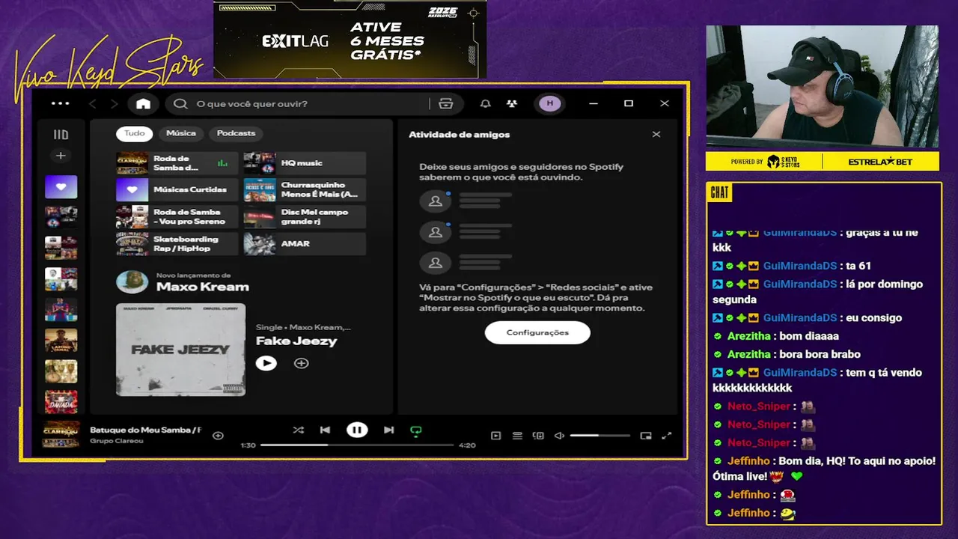This screenshot has height=539, width=958.
Task: Select the 'Música' filter chip
Action: pyautogui.click(x=181, y=133)
